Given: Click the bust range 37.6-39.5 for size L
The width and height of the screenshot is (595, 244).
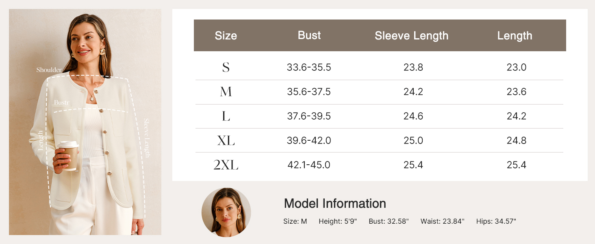Looking at the screenshot, I should pyautogui.click(x=309, y=116).
